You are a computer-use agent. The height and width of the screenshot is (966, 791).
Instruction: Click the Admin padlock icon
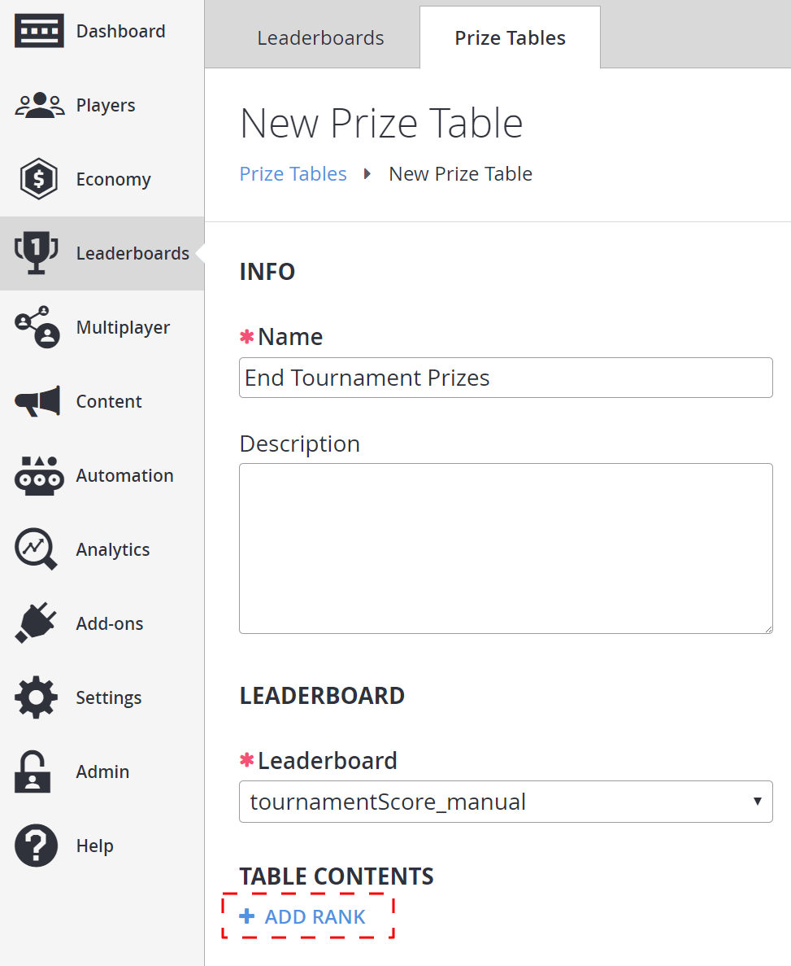coord(33,771)
